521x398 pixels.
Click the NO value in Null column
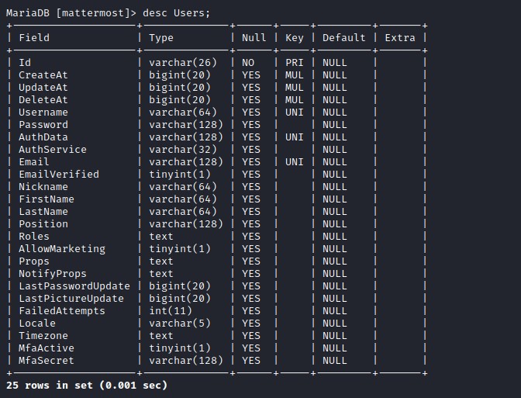tap(248, 62)
